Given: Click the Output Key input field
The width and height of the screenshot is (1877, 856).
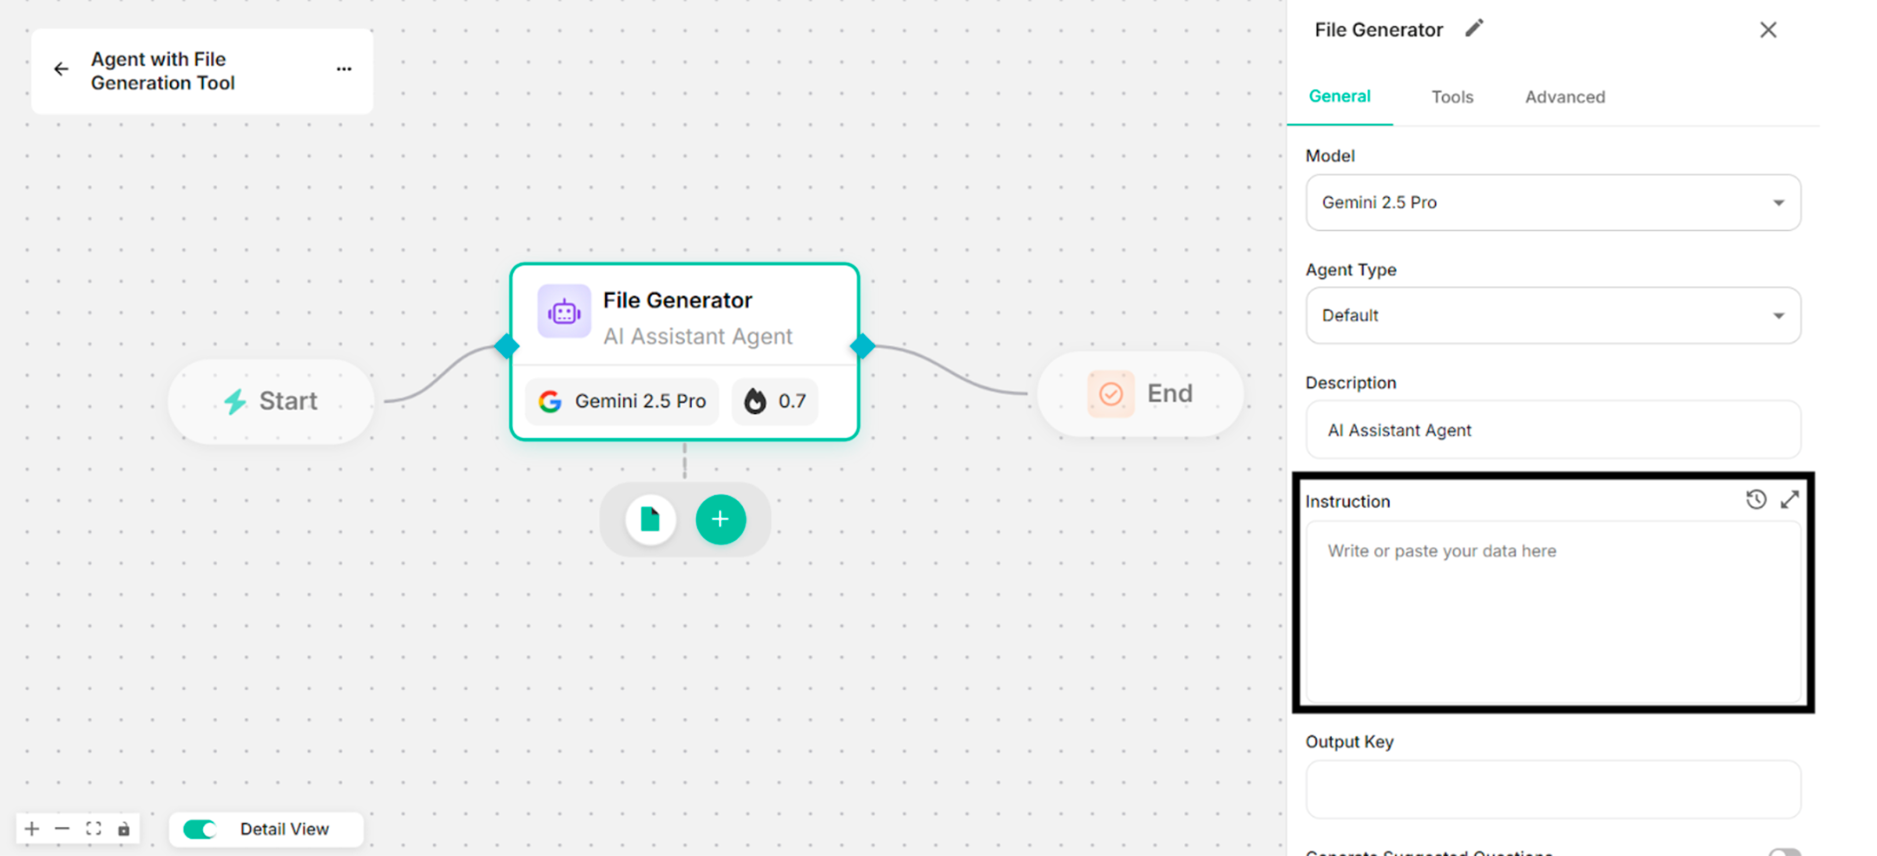Looking at the screenshot, I should click(1553, 789).
